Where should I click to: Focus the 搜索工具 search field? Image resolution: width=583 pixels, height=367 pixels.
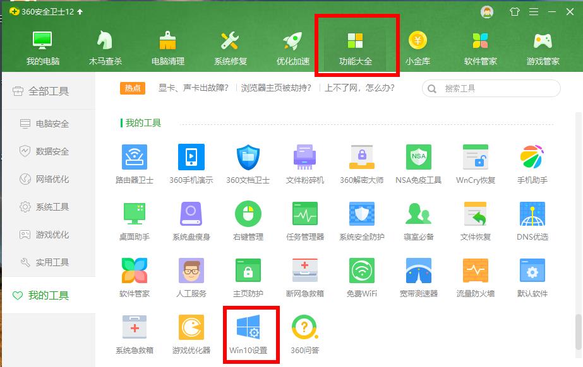click(491, 88)
